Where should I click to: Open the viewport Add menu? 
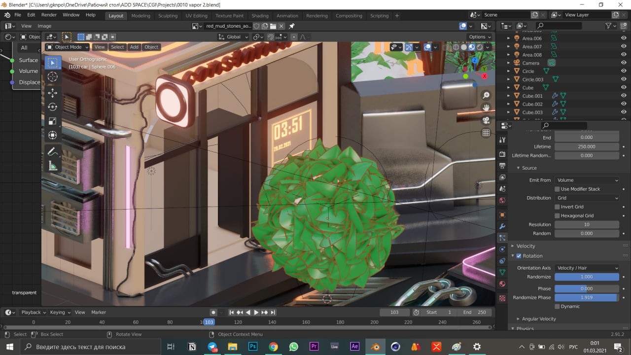click(x=134, y=47)
